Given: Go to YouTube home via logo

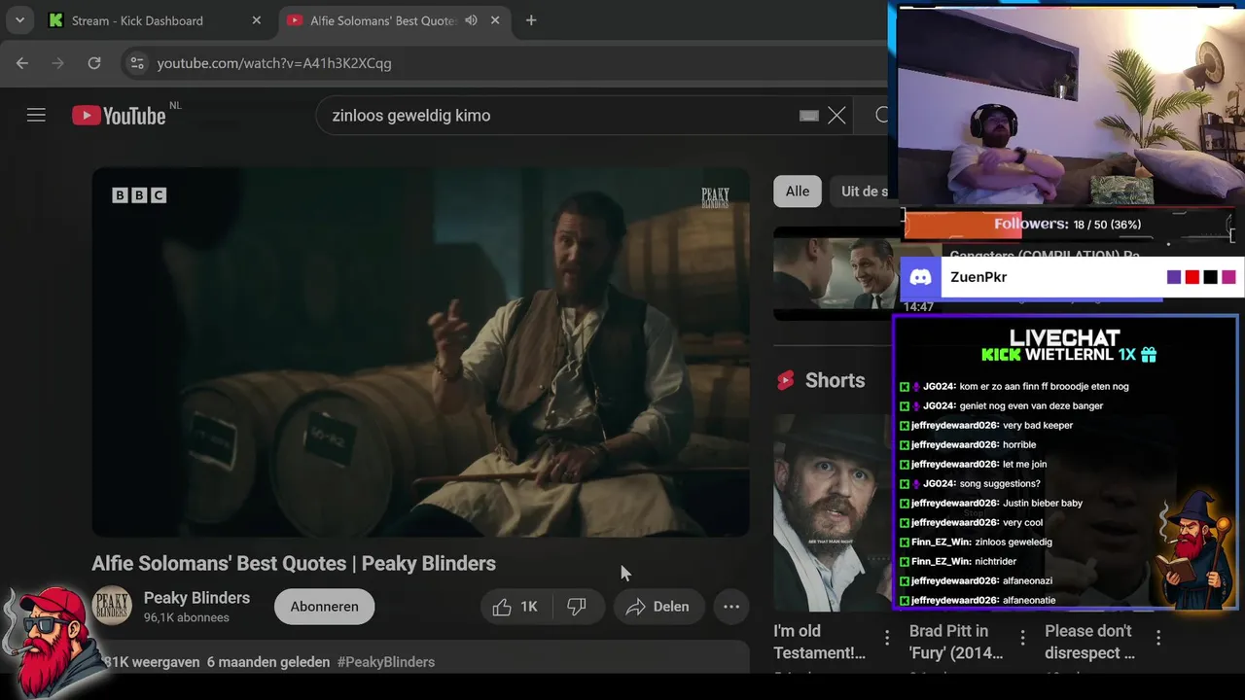Looking at the screenshot, I should [119, 116].
